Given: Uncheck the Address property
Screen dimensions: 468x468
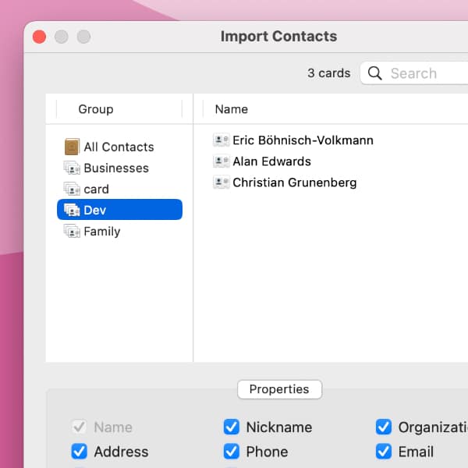Looking at the screenshot, I should 80,452.
